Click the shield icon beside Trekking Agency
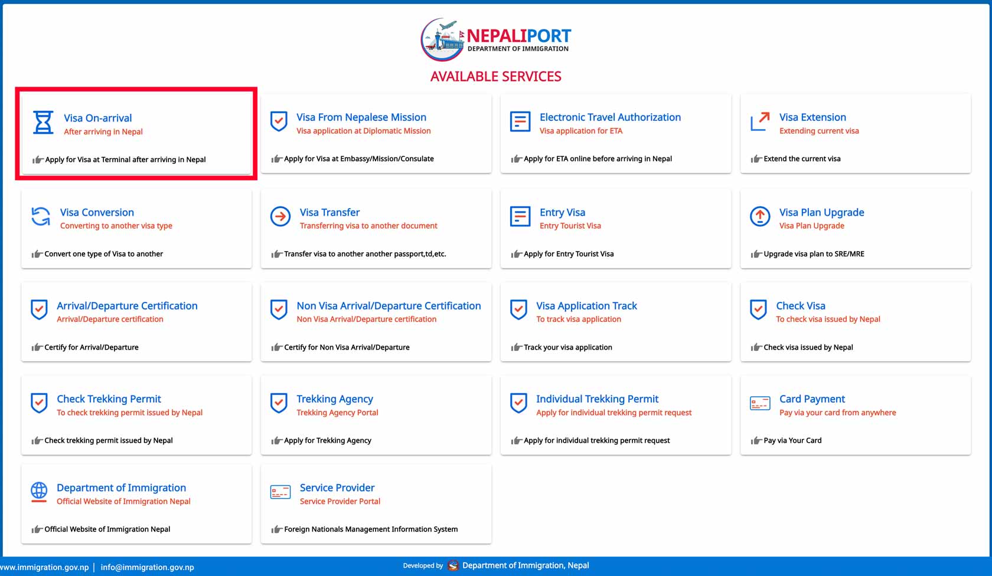Screen dimensions: 992x576 pyautogui.click(x=279, y=403)
